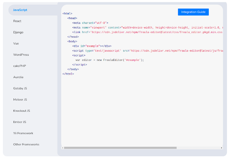Show the WordPress code example

click(x=21, y=55)
